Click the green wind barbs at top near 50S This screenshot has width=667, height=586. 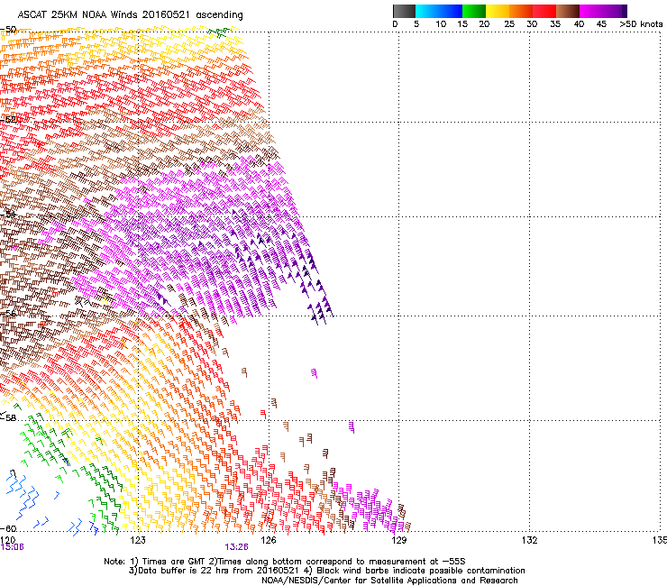click(219, 32)
